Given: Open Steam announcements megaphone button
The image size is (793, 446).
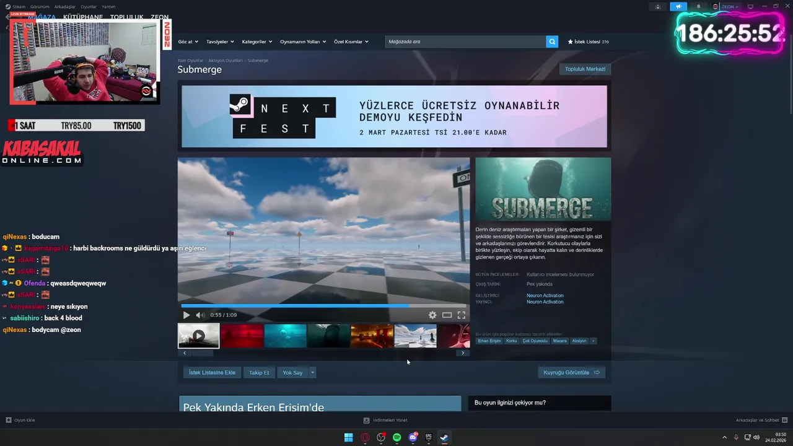Looking at the screenshot, I should pyautogui.click(x=678, y=7).
